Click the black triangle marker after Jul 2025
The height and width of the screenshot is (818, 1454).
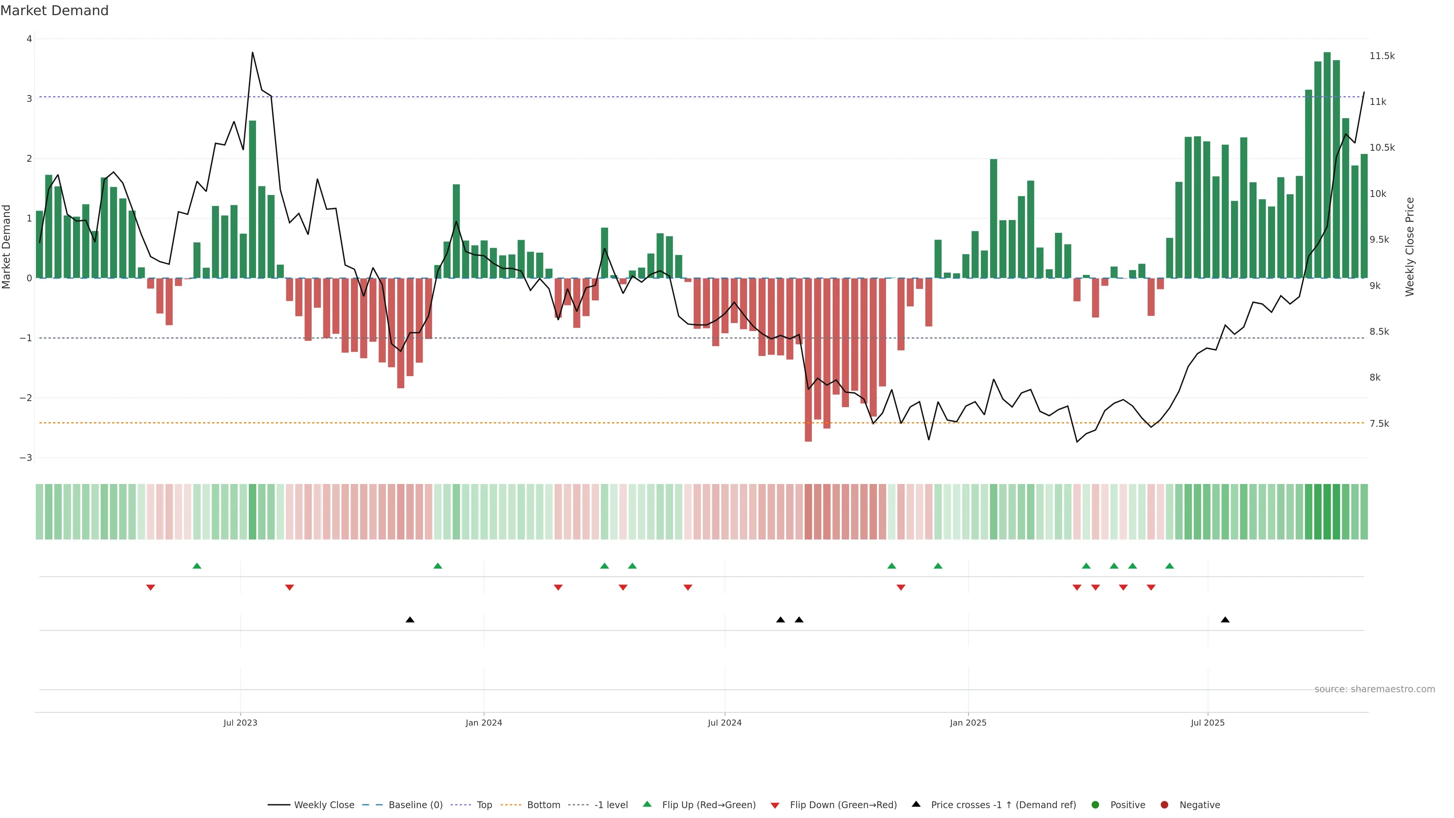click(x=1225, y=620)
